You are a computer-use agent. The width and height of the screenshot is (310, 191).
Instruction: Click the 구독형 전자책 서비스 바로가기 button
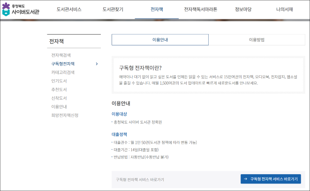pyautogui.click(x=271, y=179)
